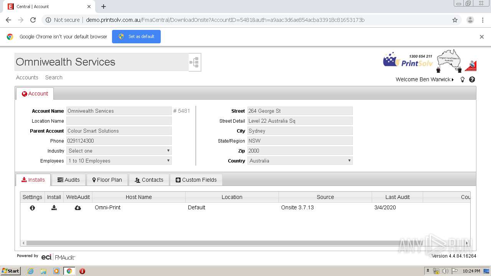Click the Location Name field
This screenshot has height=276, width=491.
click(119, 121)
